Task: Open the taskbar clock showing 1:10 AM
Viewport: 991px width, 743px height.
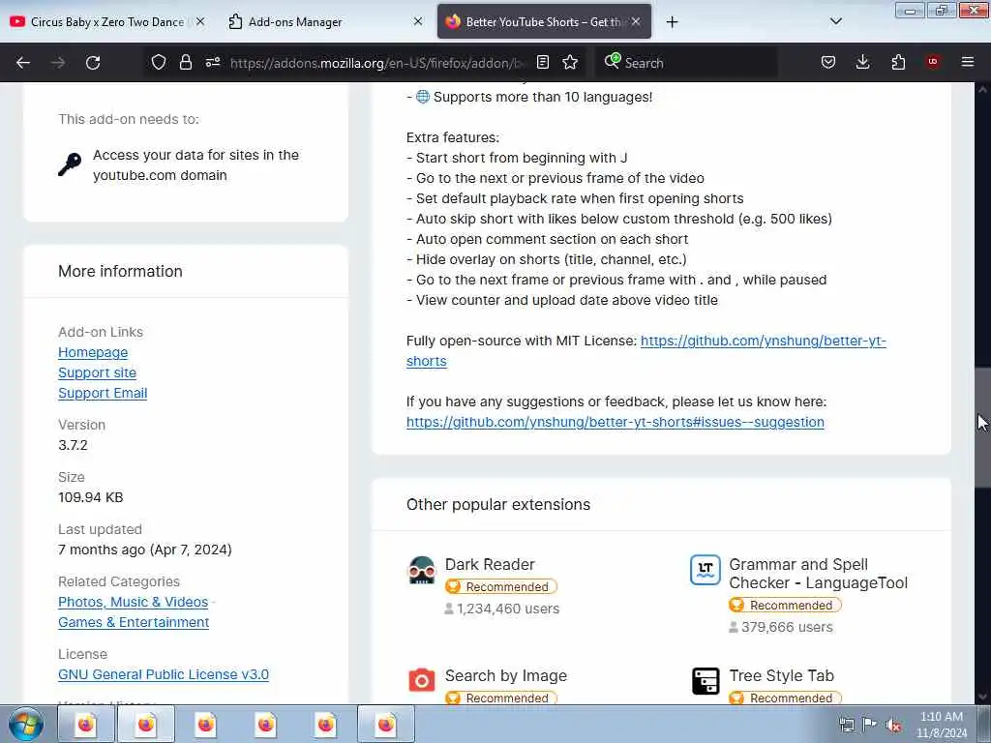Action: tap(942, 725)
